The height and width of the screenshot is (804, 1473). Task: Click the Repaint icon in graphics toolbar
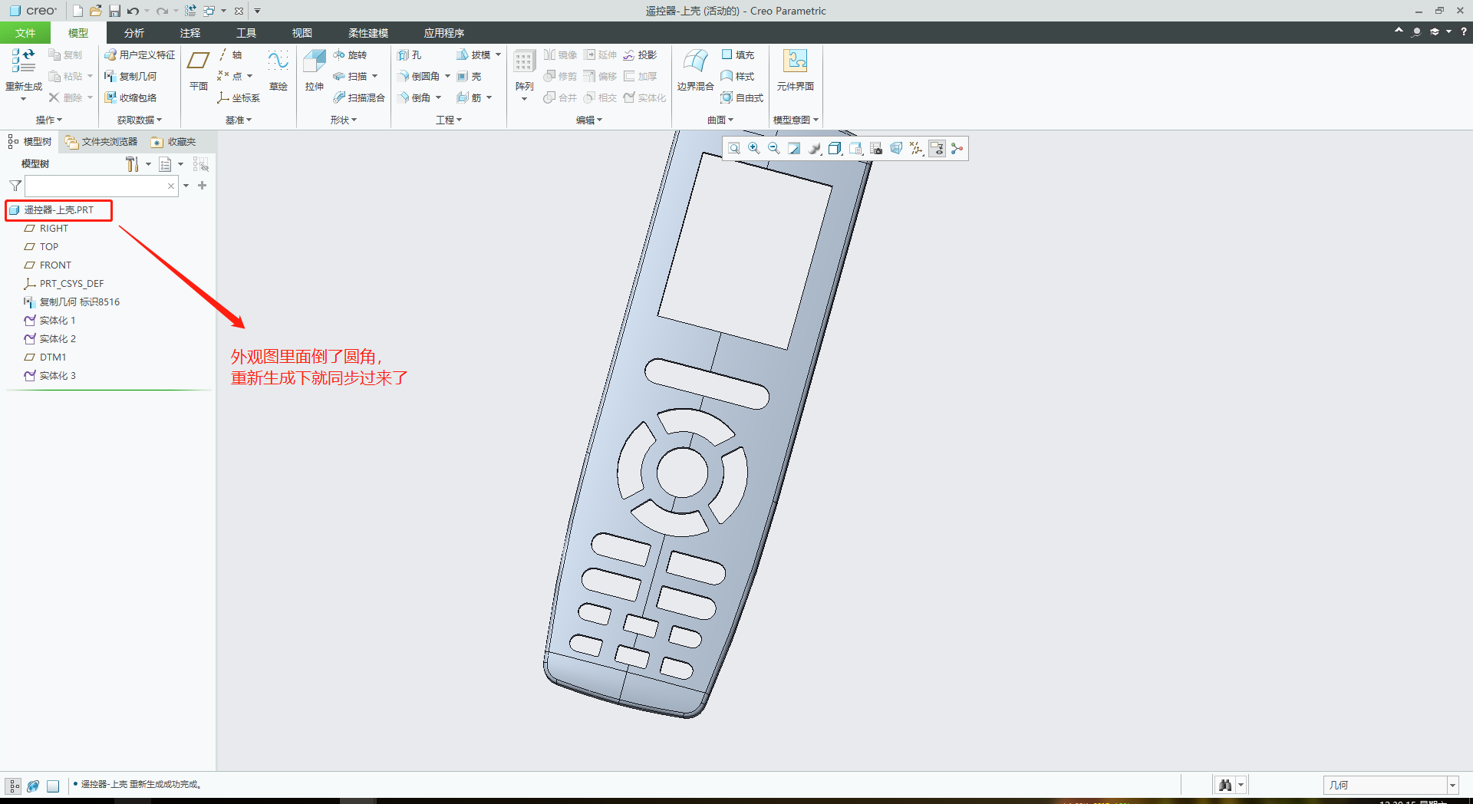click(794, 149)
